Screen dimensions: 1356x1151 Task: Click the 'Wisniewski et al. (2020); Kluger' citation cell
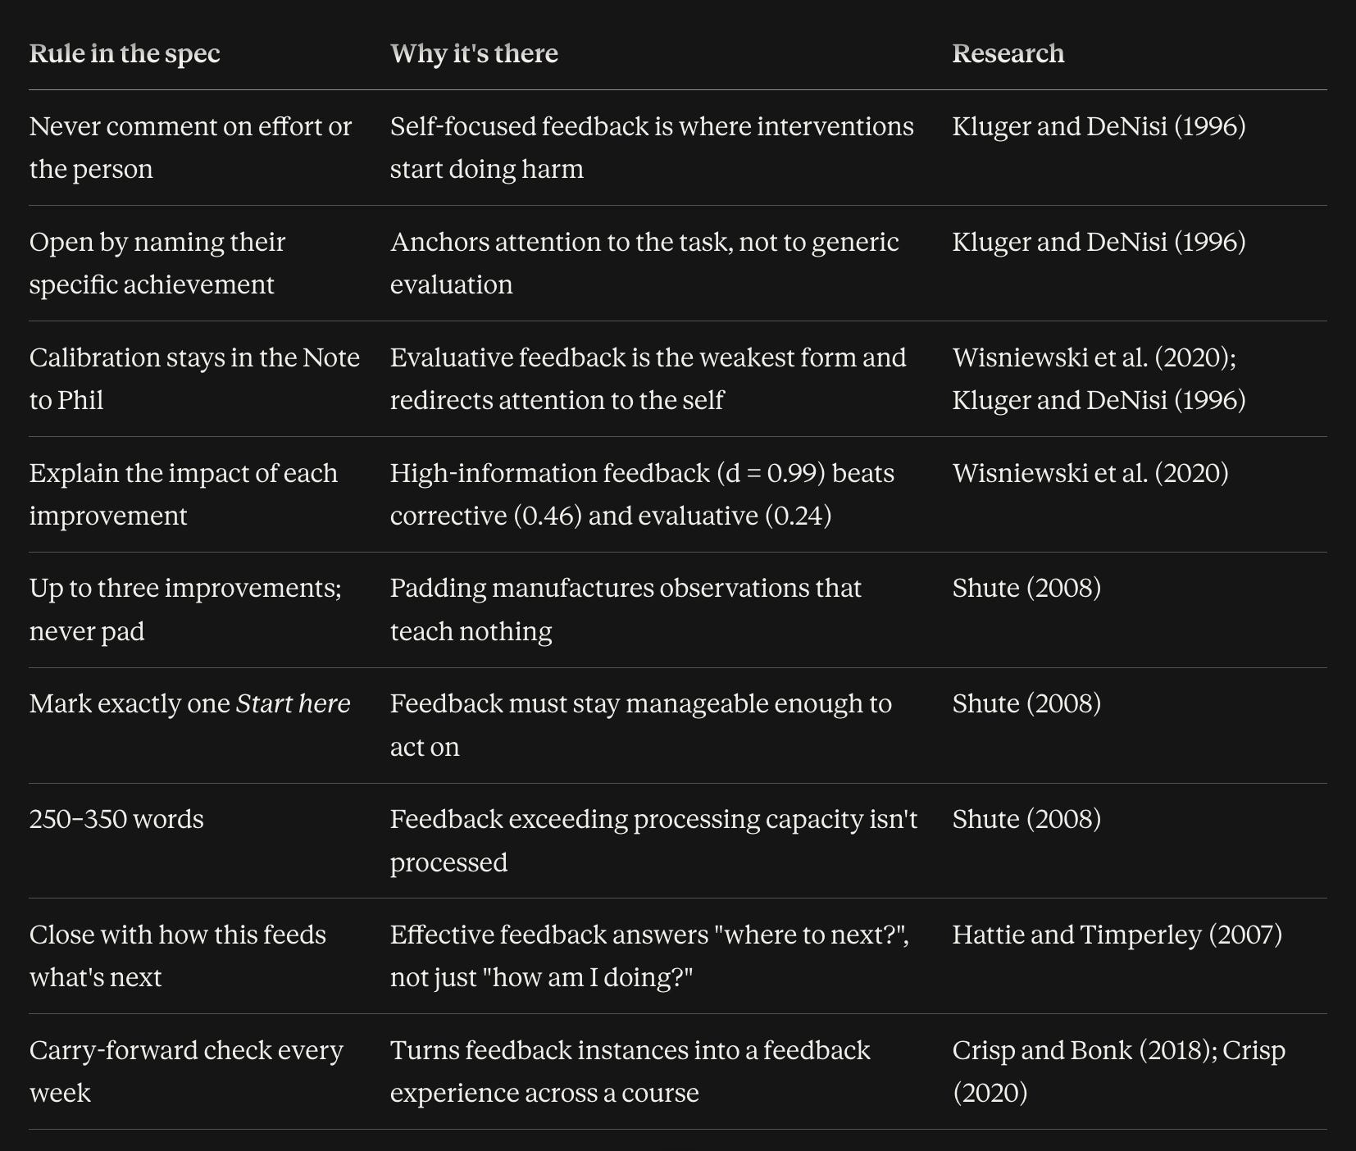(x=1099, y=379)
